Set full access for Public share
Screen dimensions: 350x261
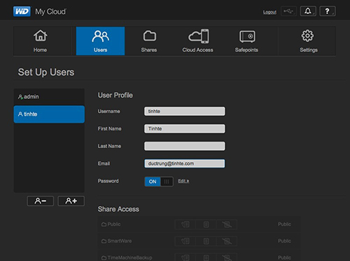[x=185, y=225]
